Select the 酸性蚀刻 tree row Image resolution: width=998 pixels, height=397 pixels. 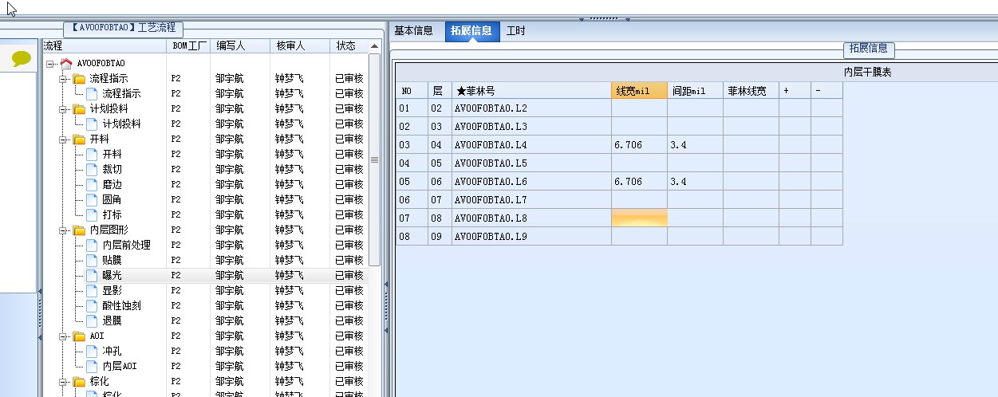205,305
